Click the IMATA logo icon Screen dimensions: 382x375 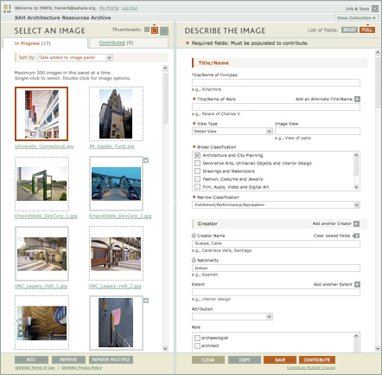[7, 9]
